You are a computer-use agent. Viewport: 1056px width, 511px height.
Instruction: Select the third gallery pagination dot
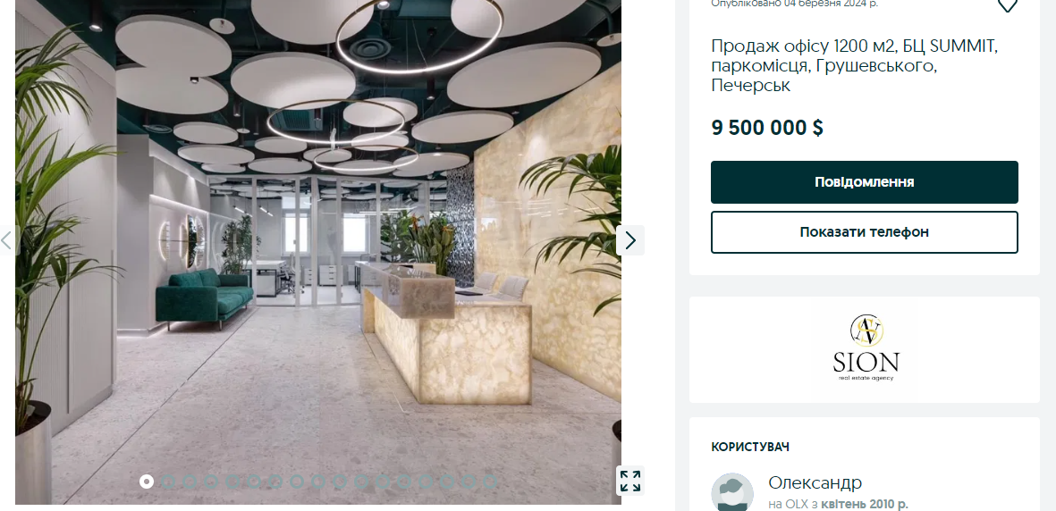click(x=190, y=482)
